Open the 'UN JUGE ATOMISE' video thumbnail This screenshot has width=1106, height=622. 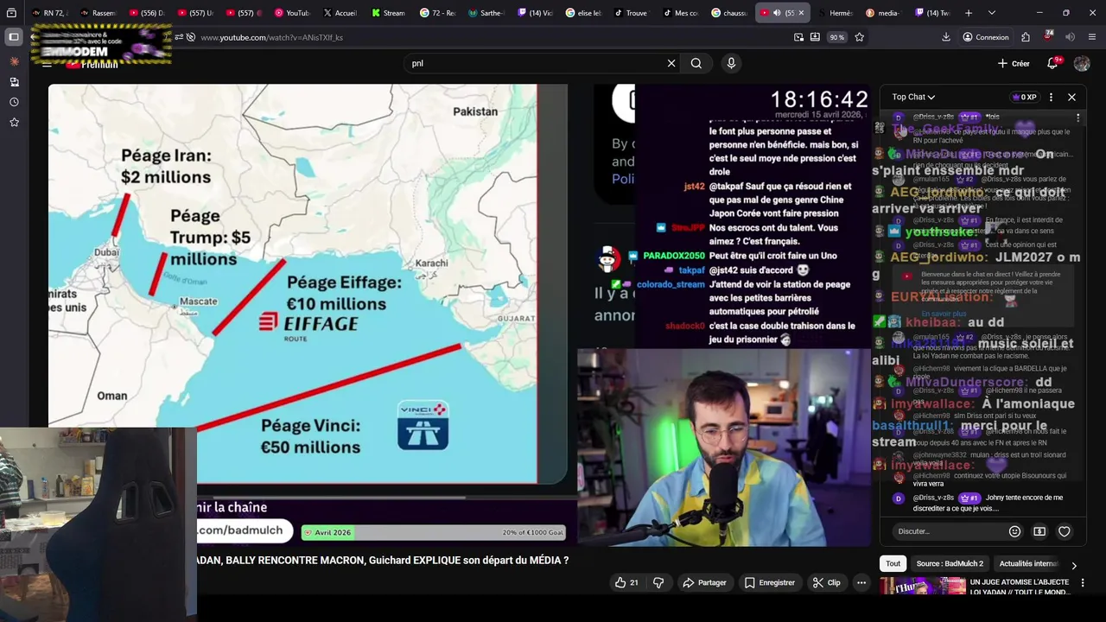click(923, 587)
